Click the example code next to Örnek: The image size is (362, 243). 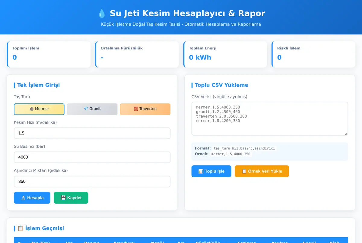click(x=231, y=154)
